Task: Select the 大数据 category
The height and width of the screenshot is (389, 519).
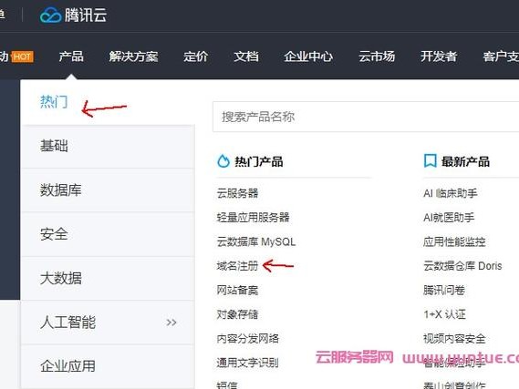Action: click(108, 278)
